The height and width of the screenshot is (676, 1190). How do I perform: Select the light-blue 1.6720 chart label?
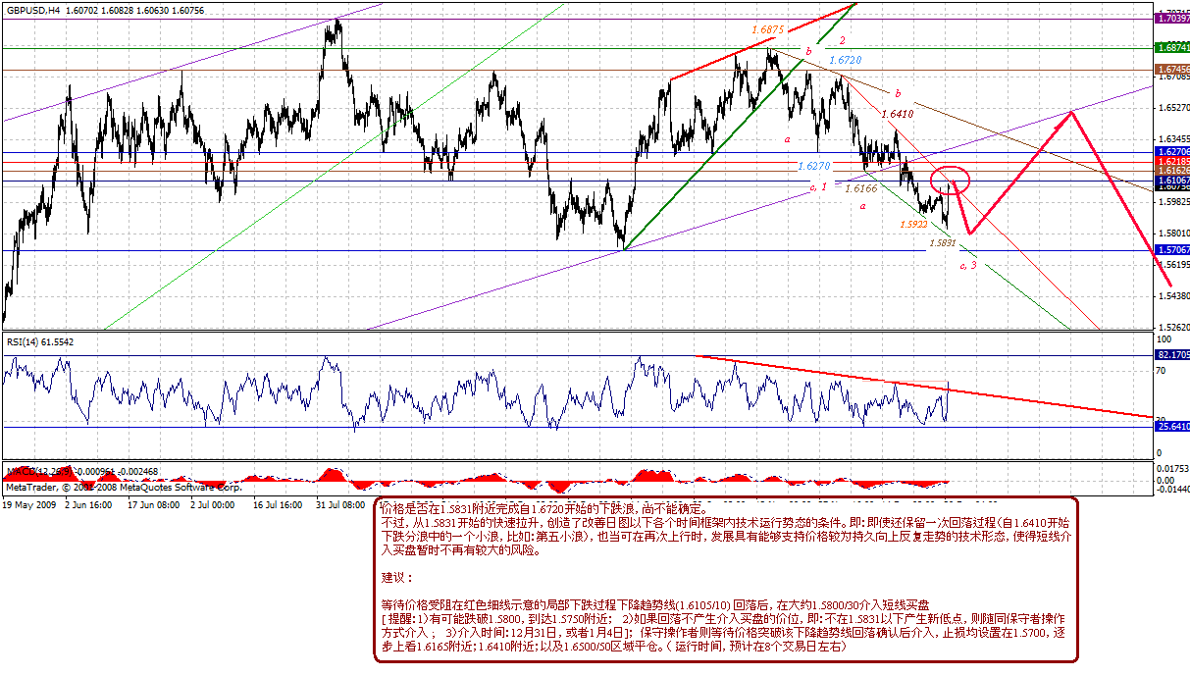point(845,60)
